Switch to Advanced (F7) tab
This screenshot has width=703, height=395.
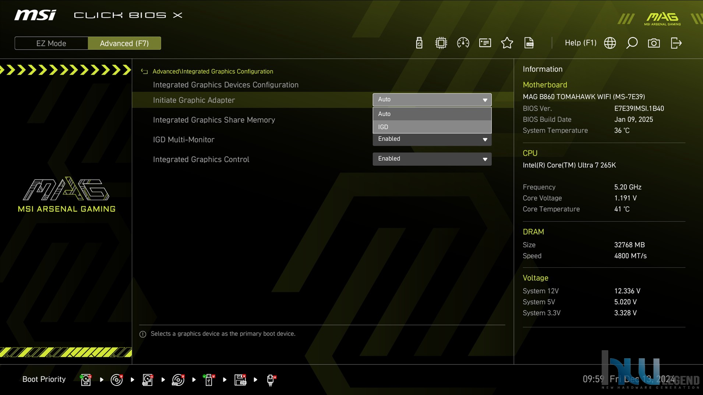(x=124, y=43)
